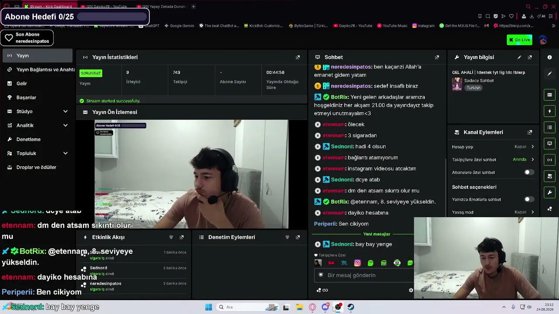Image resolution: width=559 pixels, height=314 pixels.
Task: Toggle the channel actions panel icon
Action: [x=549, y=176]
